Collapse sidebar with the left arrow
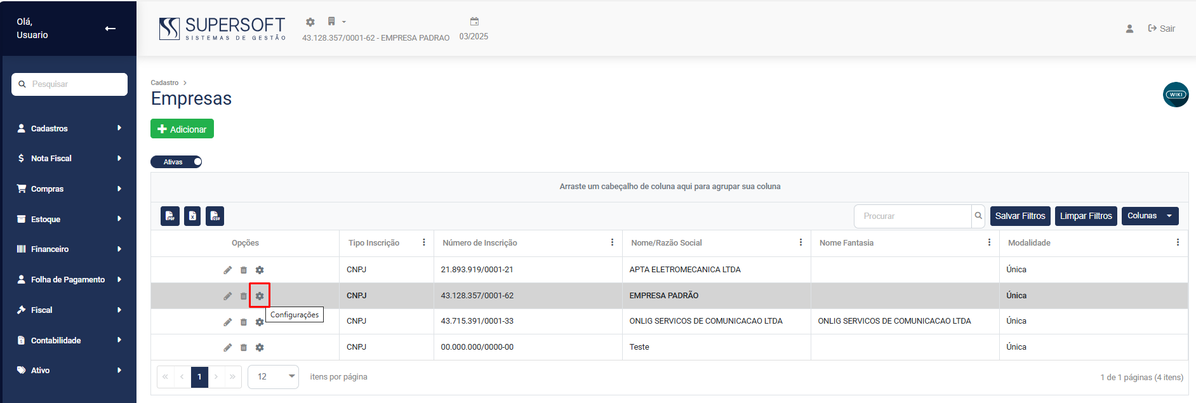 coord(110,29)
